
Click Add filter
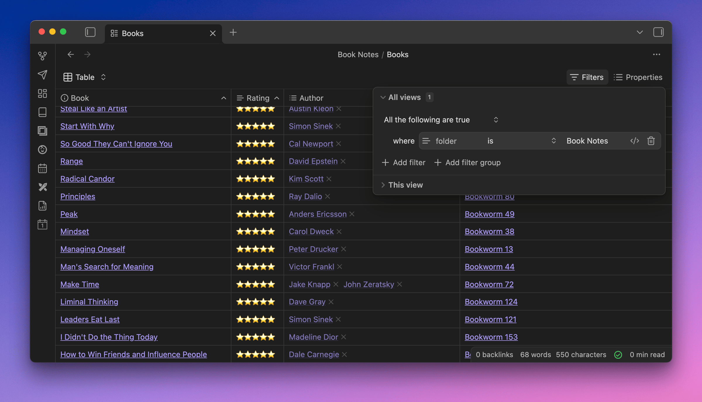[404, 163]
